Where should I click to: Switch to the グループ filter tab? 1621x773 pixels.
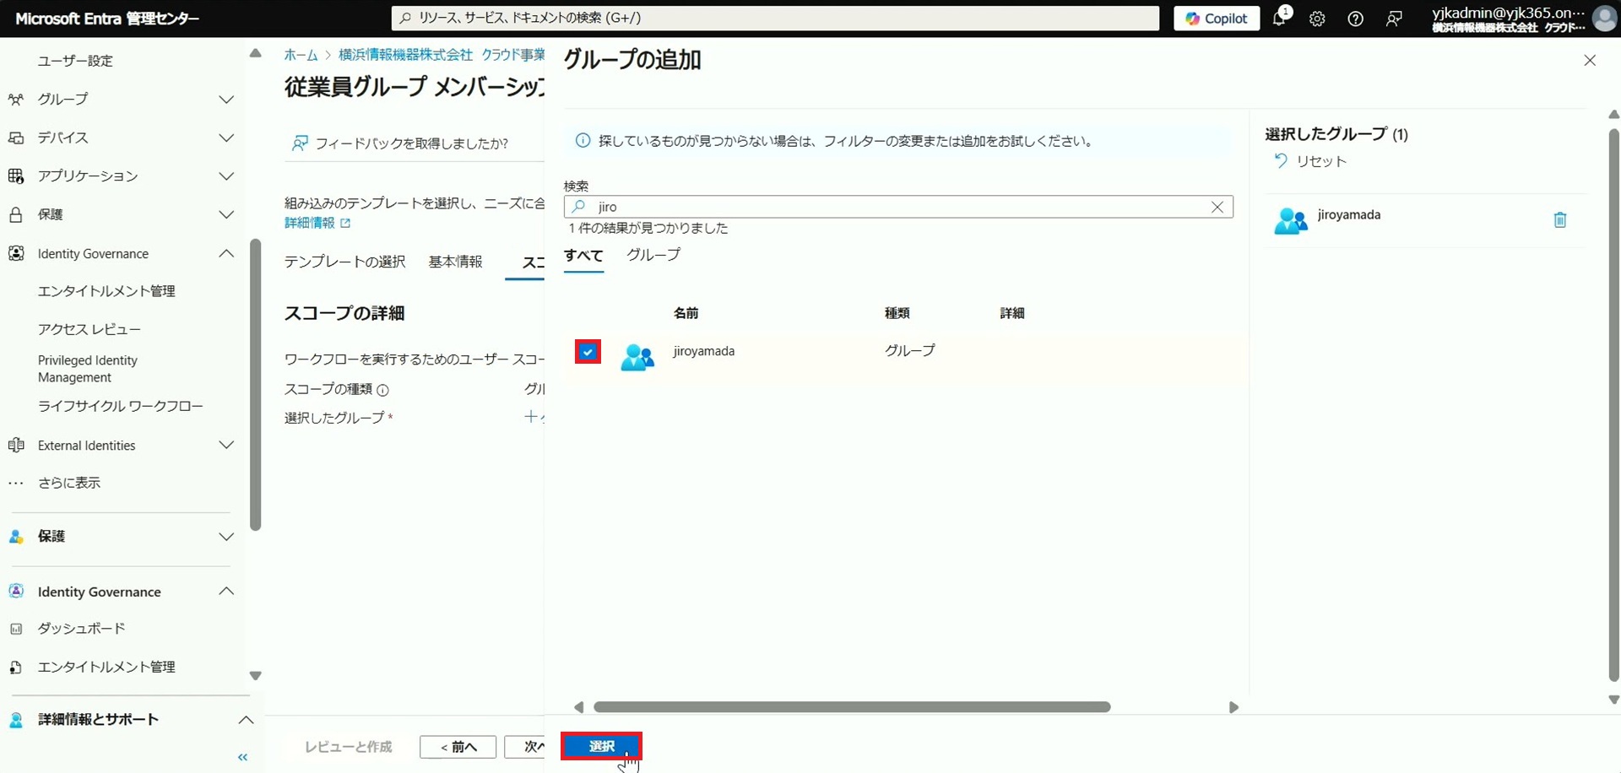653,255
